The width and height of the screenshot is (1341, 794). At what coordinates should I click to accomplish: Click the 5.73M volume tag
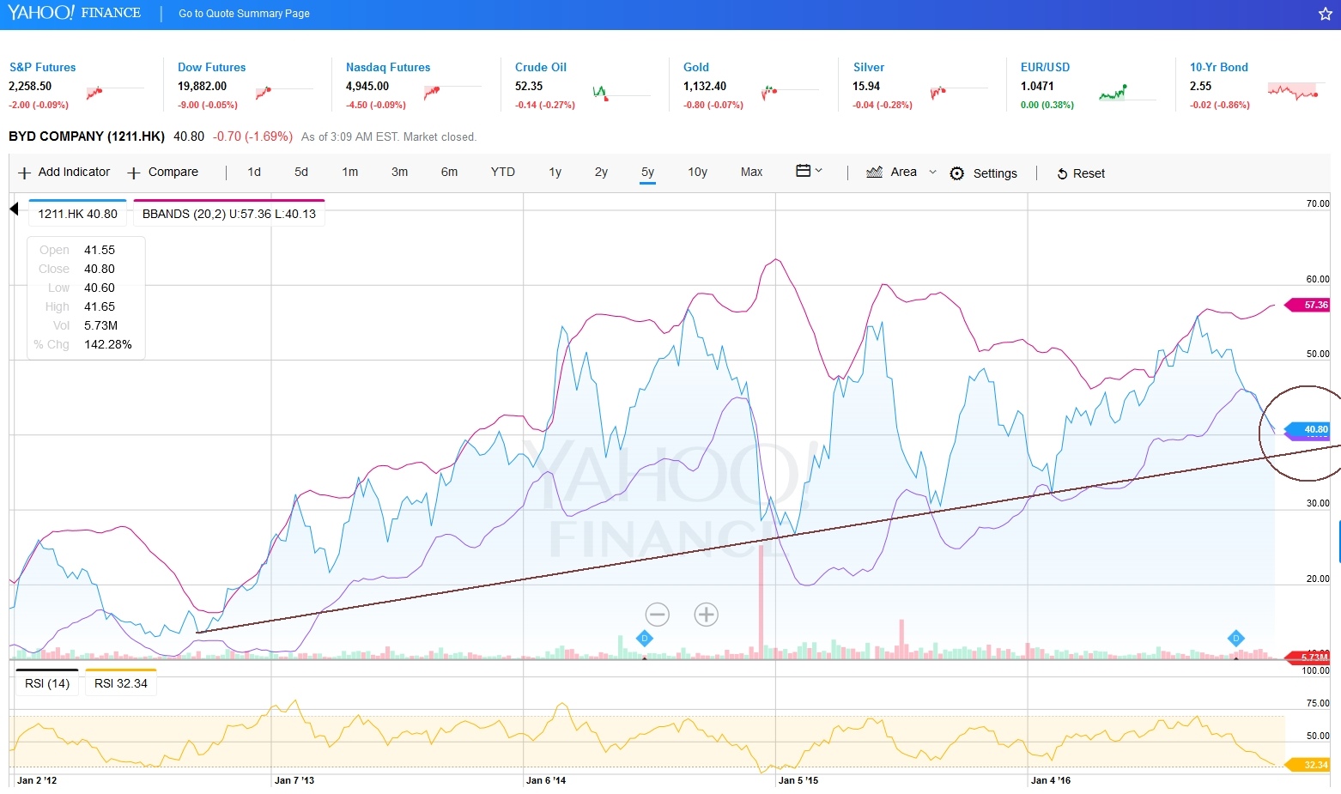pyautogui.click(x=1308, y=658)
